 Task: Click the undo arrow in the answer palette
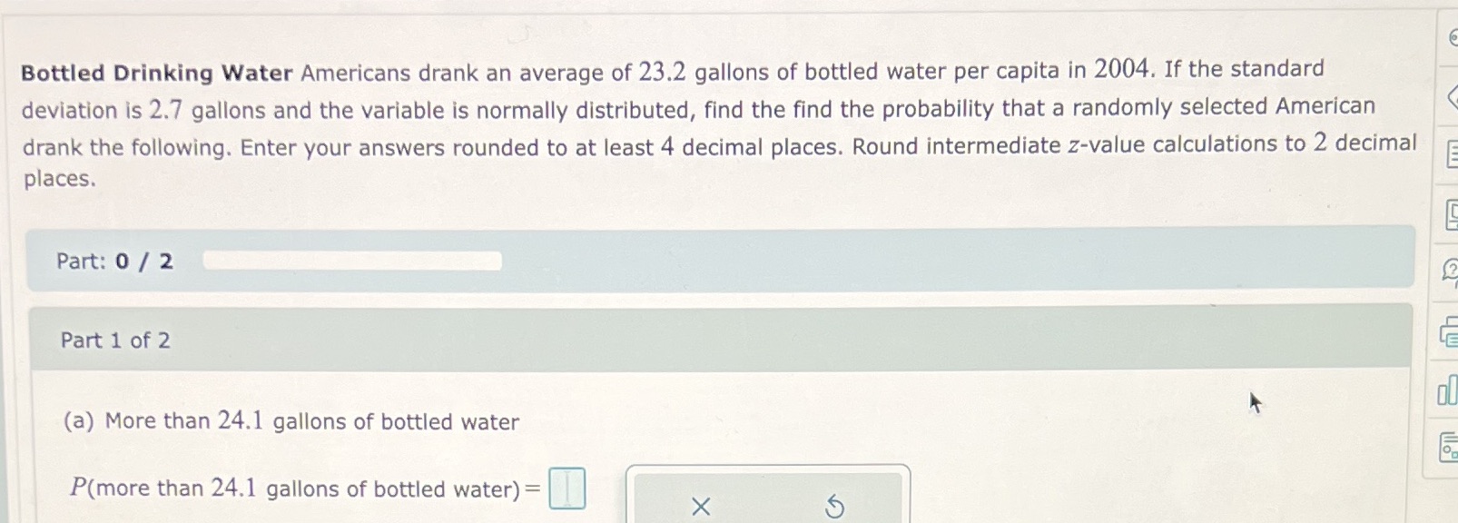[x=834, y=507]
